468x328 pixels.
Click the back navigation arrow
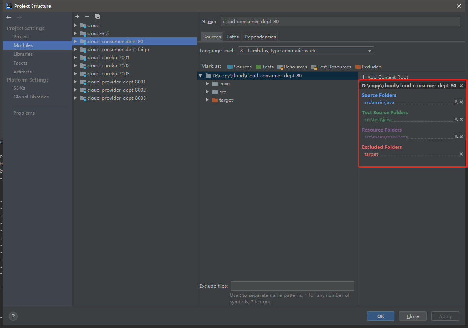[x=9, y=17]
